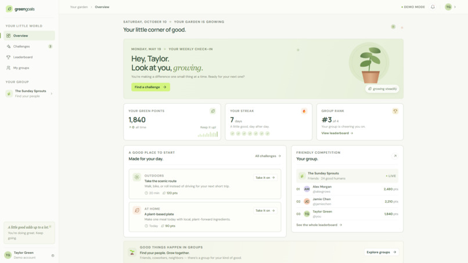Open the All challenges link

tap(268, 156)
